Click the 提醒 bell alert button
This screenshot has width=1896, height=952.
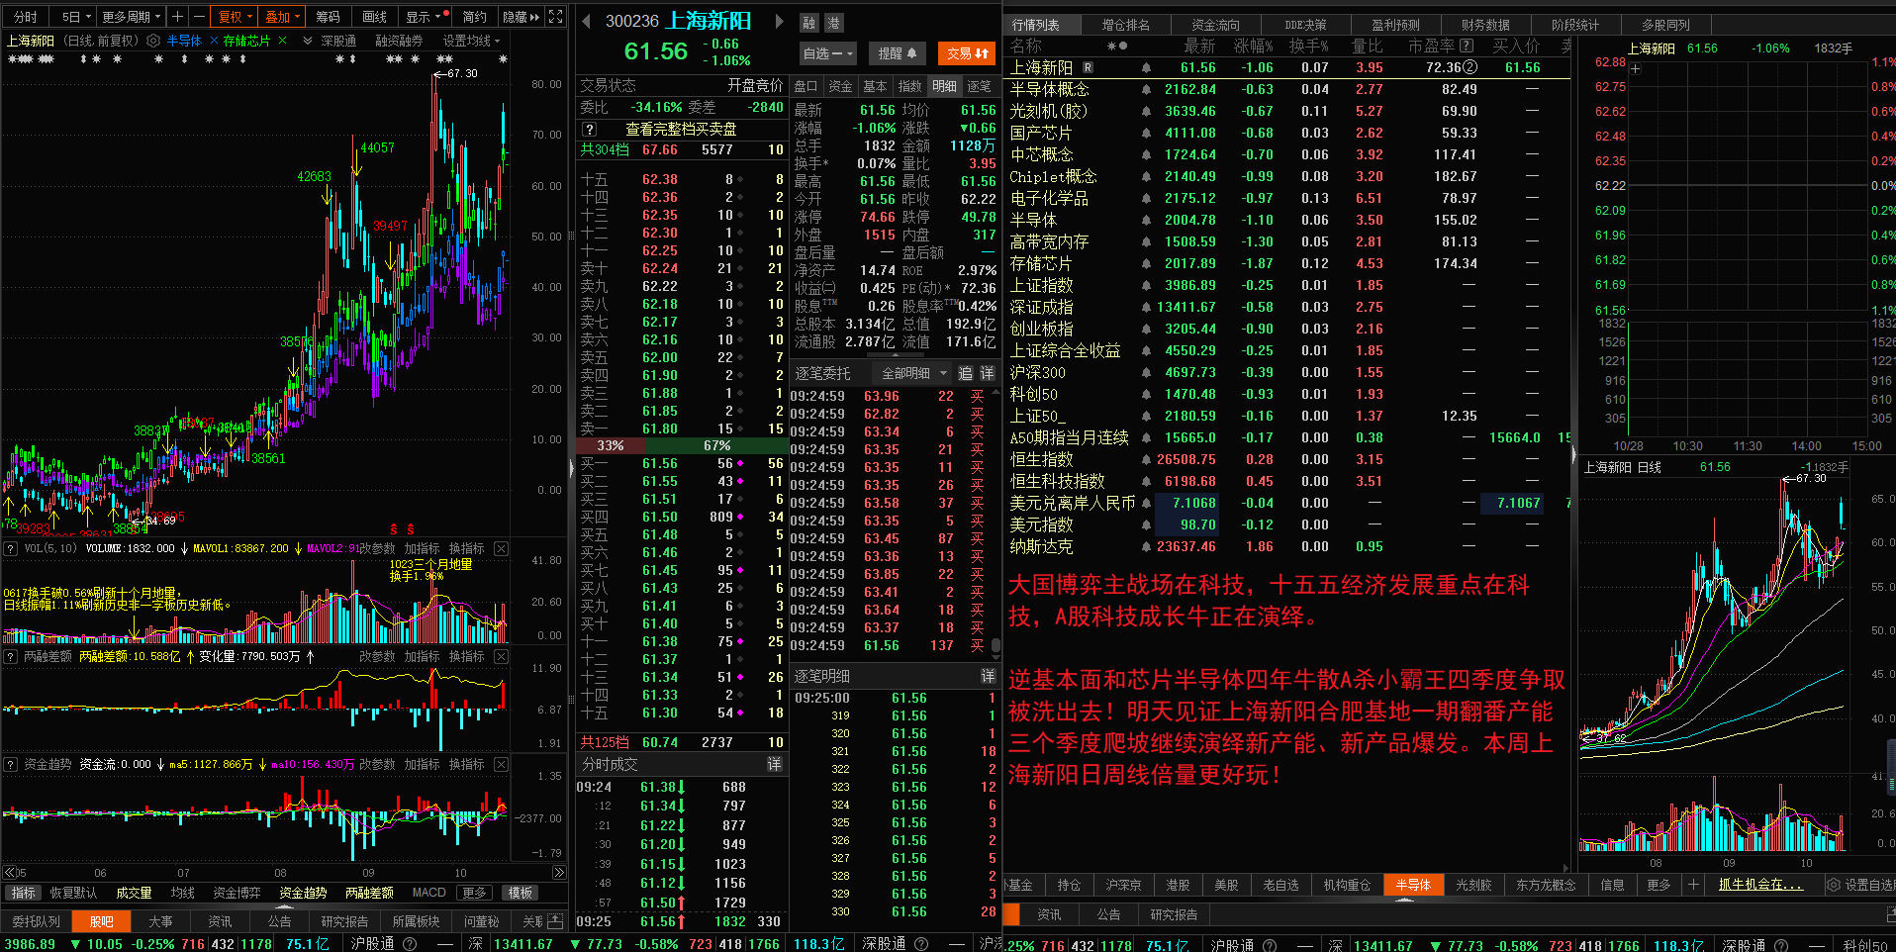[897, 53]
